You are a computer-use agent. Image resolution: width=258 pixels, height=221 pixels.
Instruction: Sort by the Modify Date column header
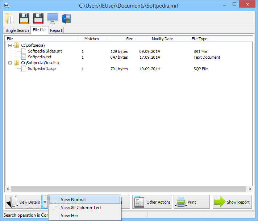tap(162, 39)
